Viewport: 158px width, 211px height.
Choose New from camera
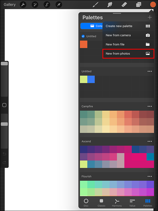(128, 35)
